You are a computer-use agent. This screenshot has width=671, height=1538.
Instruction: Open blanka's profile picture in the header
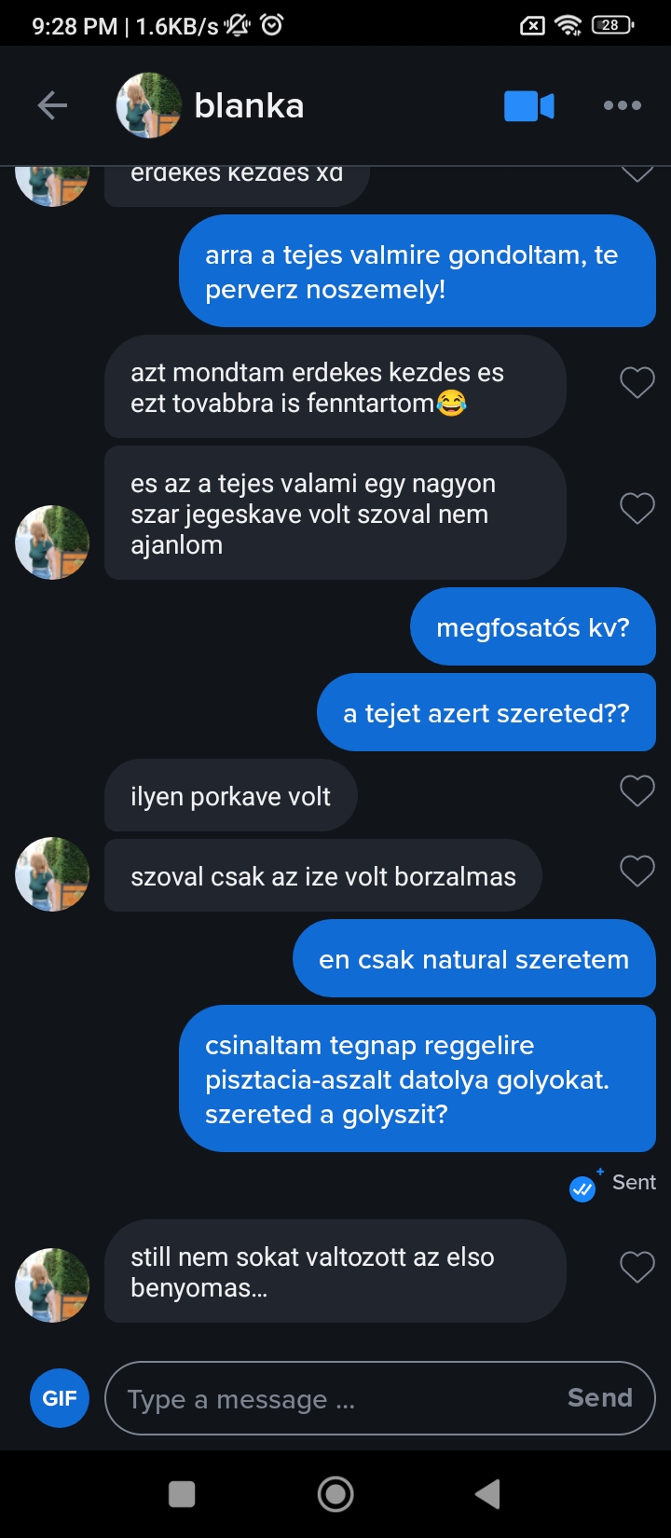148,105
